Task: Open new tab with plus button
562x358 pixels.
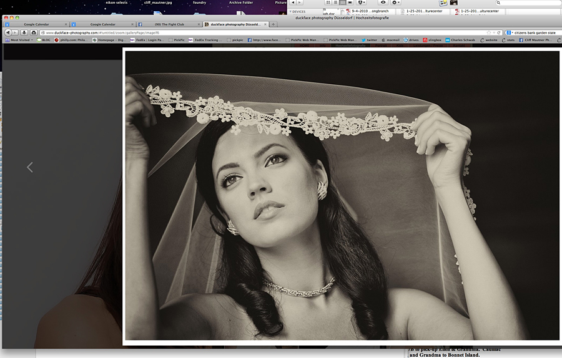Action: click(x=273, y=24)
